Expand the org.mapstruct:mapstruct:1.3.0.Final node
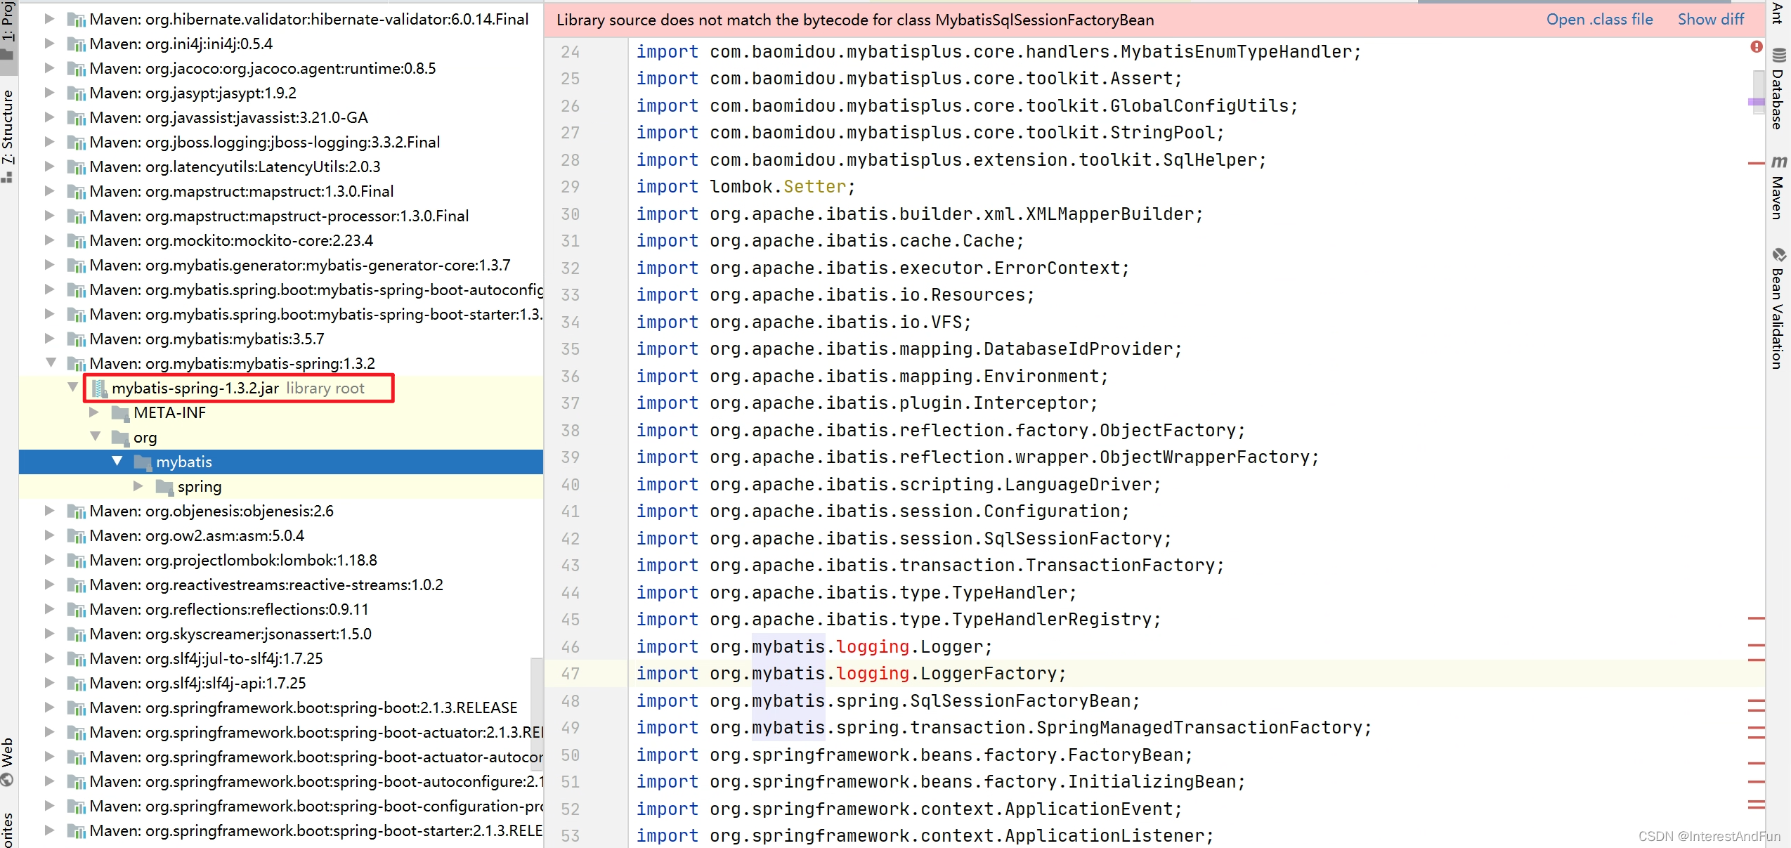This screenshot has height=848, width=1791. [x=50, y=191]
